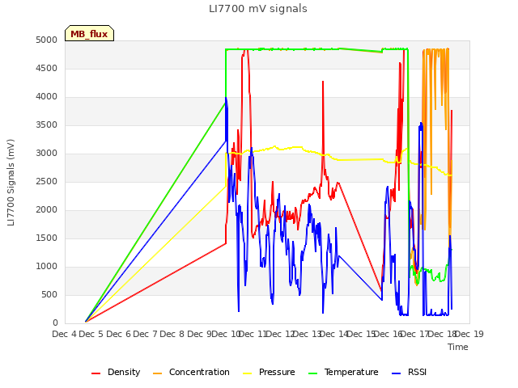This screenshot has height=388, width=518.
Task: Click the 1500 y-axis tick value
Action: pos(47,238)
